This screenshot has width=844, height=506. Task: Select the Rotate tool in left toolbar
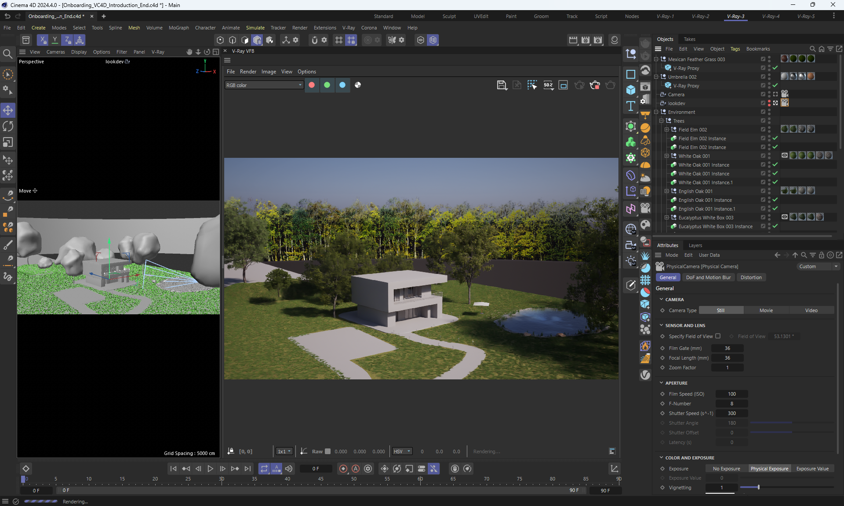tap(8, 127)
